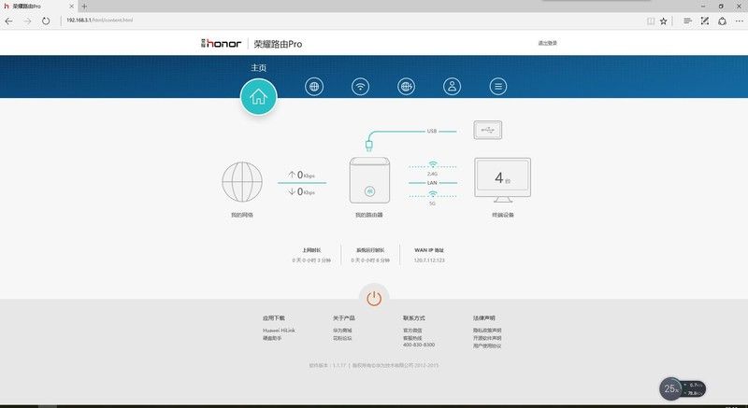Open the home (主页) navigation icon

(259, 97)
